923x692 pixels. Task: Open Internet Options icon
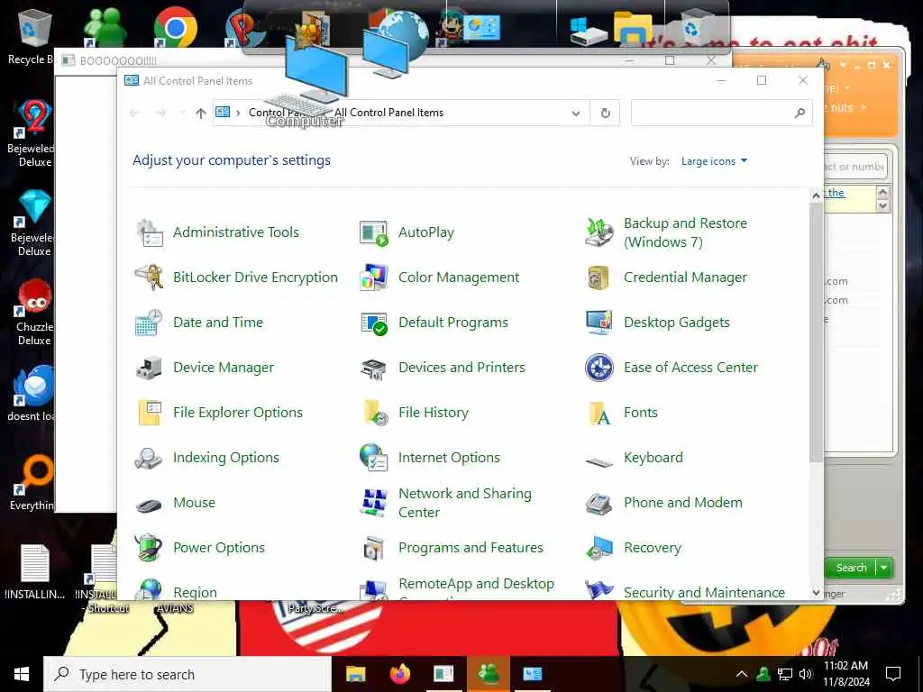[x=374, y=458]
